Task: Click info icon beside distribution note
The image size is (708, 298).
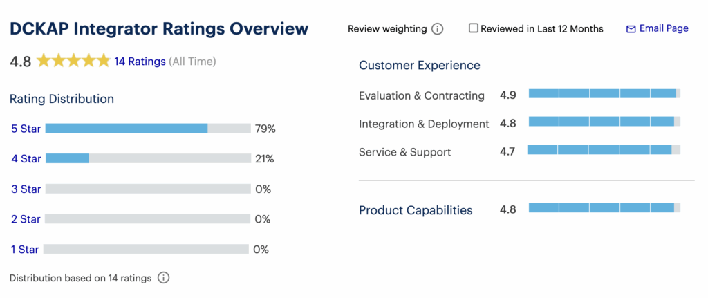Action: (163, 278)
